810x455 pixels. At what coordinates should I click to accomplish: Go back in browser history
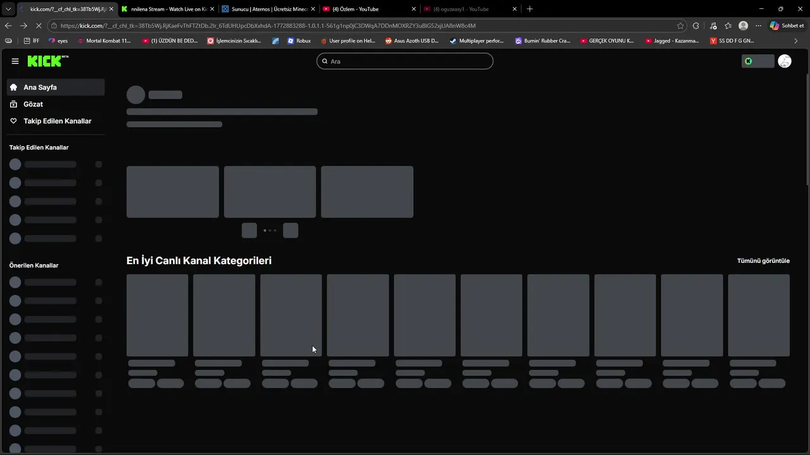pos(8,26)
